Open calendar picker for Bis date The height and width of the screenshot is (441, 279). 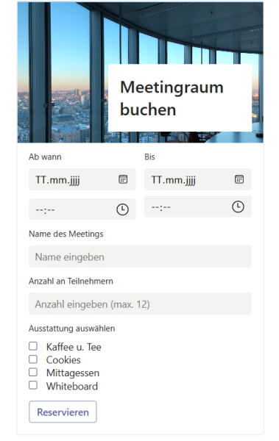pyautogui.click(x=239, y=179)
